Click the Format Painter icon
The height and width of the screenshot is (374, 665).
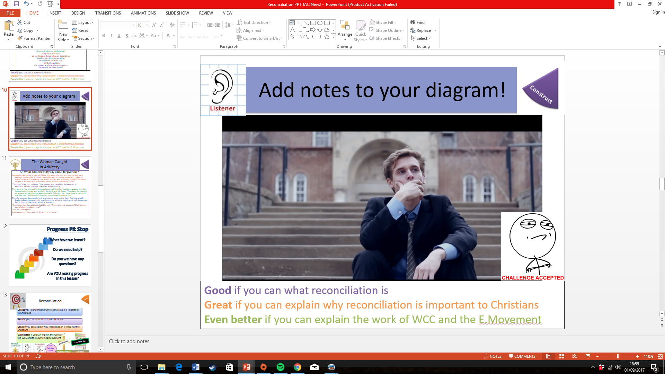[x=20, y=38]
